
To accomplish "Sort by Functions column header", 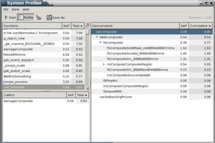I will coord(32,26).
